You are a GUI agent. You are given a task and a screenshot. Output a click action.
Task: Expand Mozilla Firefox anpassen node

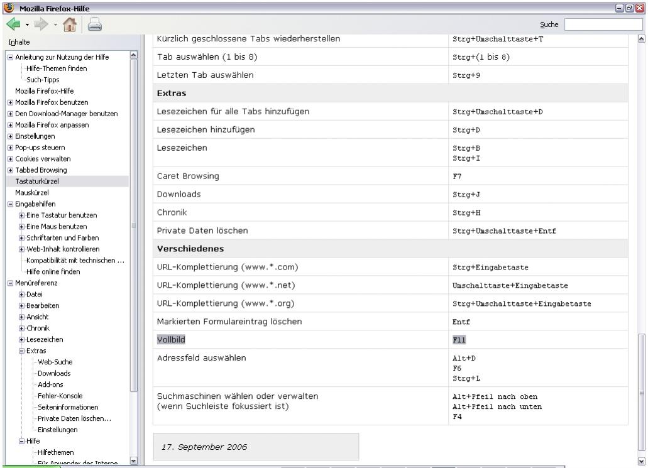(10, 125)
